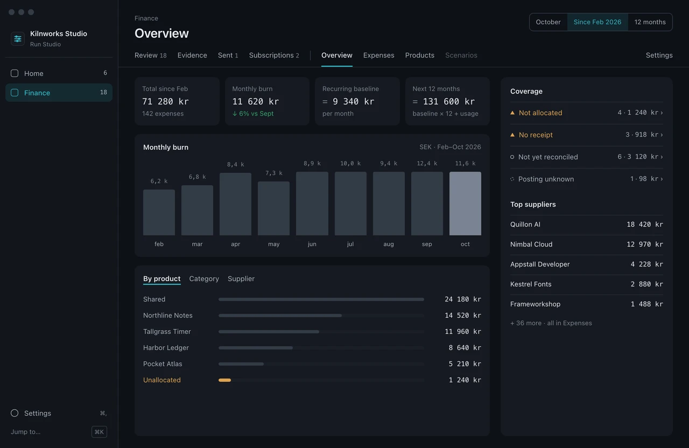Switch to the Products tab

[420, 55]
